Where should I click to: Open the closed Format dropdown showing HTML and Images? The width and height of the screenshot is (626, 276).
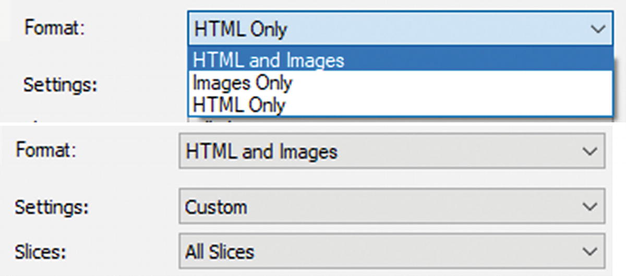coord(391,152)
